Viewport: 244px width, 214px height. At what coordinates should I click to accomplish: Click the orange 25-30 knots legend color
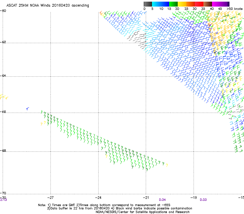[x=191, y=4]
